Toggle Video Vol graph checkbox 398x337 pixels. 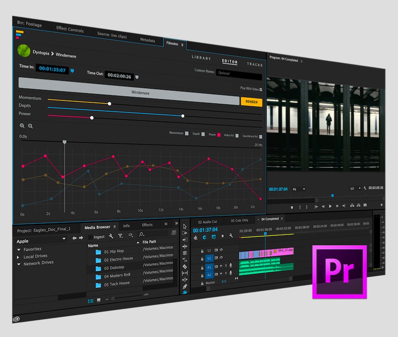237,136
